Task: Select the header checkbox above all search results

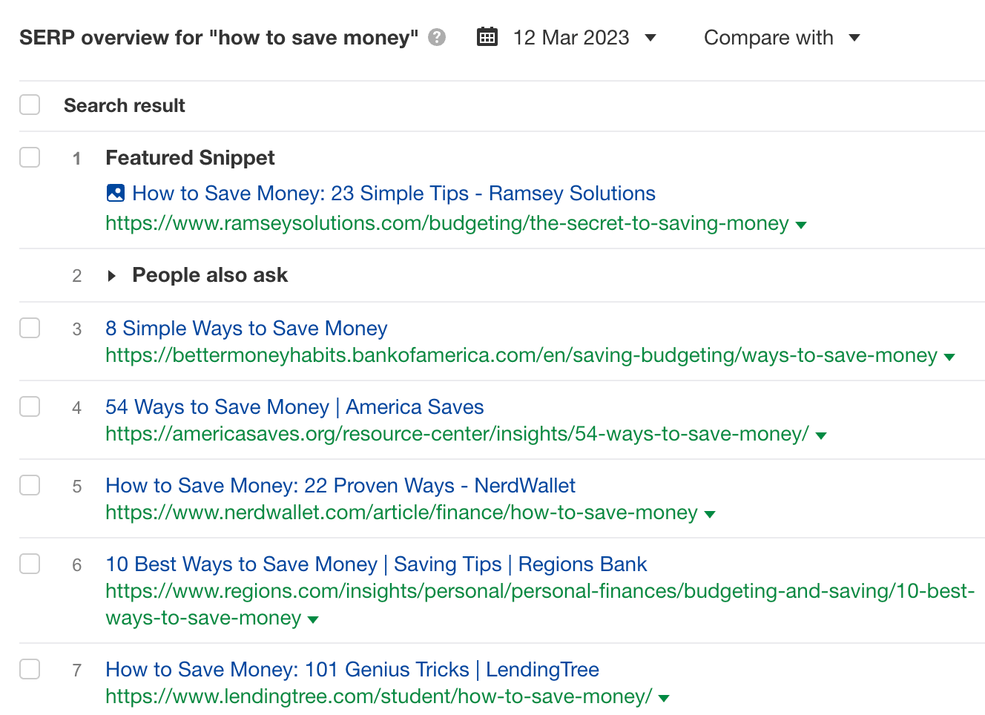Action: [30, 105]
